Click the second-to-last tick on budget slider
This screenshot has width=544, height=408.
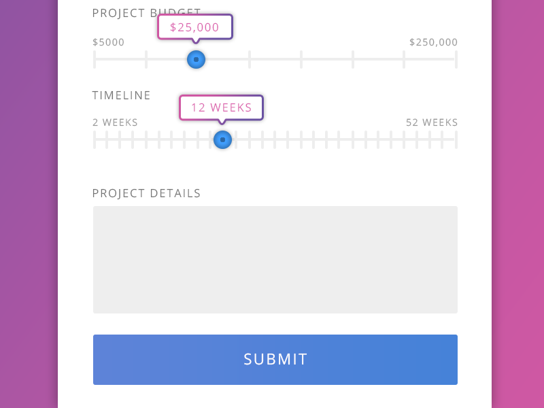404,59
